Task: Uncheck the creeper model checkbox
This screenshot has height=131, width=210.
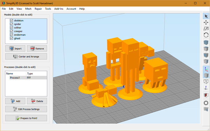Action: point(12,31)
